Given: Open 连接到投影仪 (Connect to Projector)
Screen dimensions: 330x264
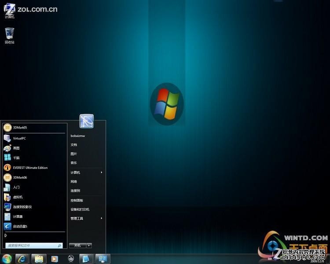Looking at the screenshot, I should (x=22, y=207).
